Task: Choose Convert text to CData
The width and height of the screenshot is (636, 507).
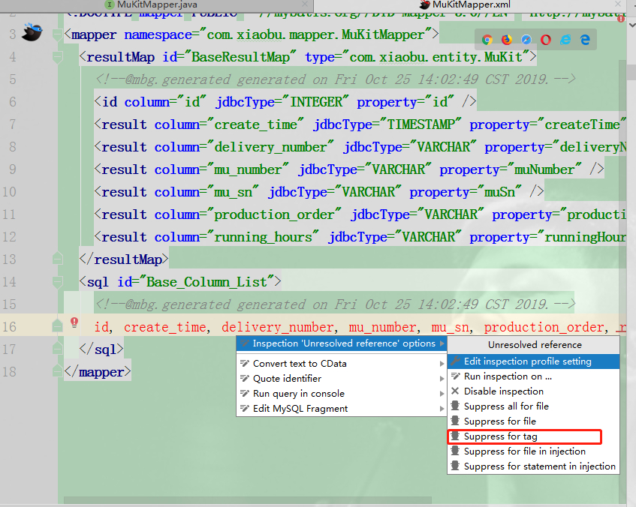Action: click(x=342, y=364)
